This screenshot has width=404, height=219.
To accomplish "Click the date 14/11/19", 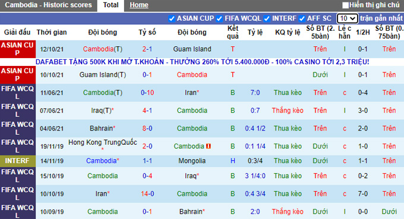I will [52, 161].
